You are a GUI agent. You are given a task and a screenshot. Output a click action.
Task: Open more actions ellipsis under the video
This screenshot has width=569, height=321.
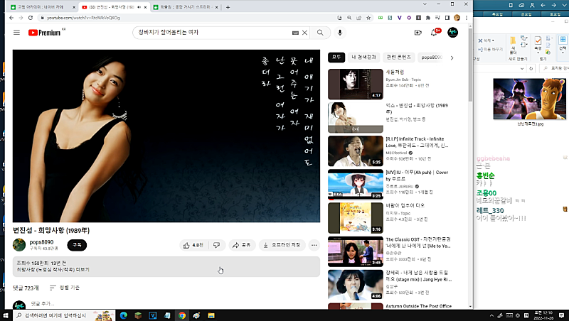(314, 245)
